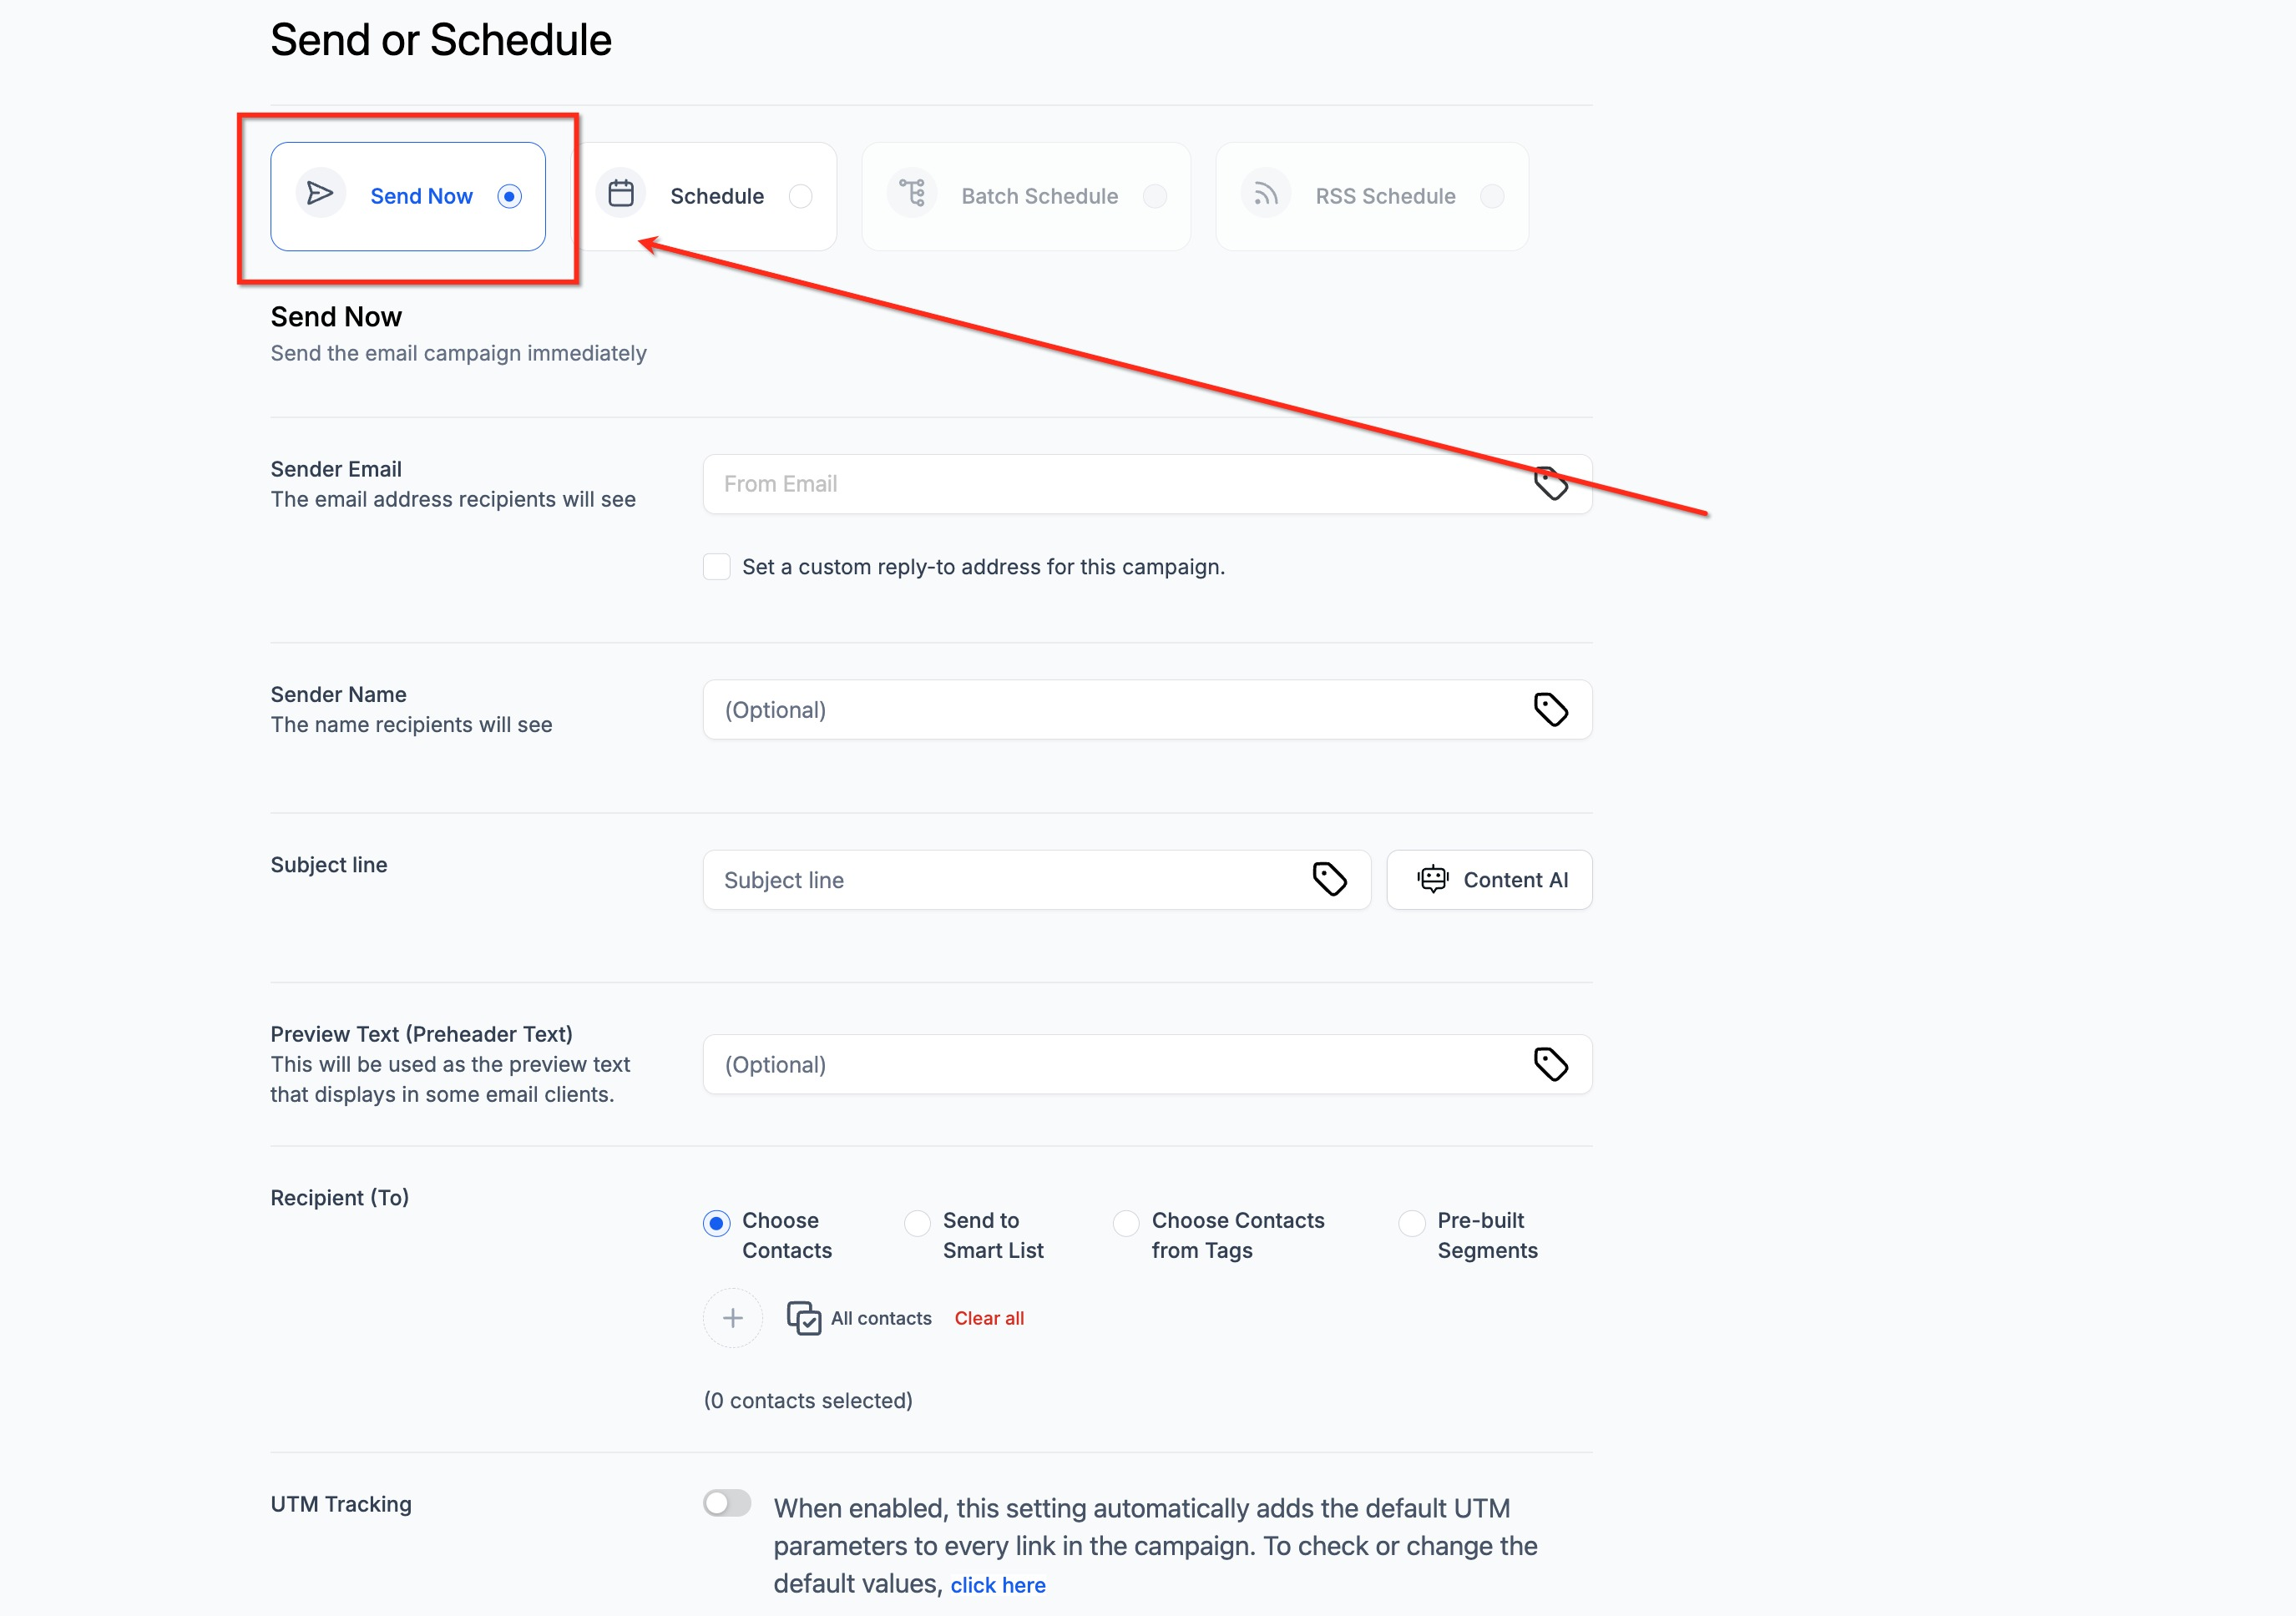
Task: Click the tag icon in Sender Email field
Action: tap(1550, 484)
